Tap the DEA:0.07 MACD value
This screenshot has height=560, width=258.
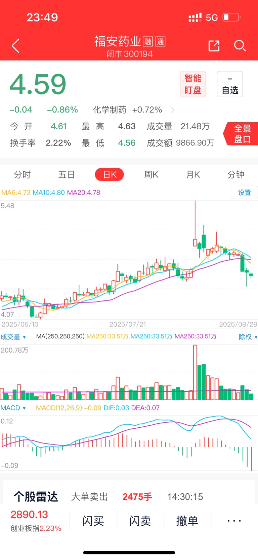(x=145, y=408)
